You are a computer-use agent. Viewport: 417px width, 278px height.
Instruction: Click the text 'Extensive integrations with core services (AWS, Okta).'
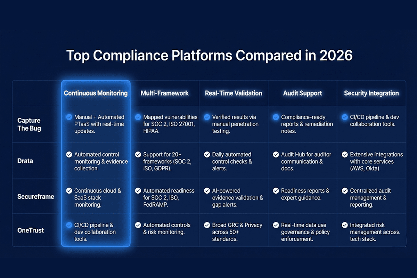tap(376, 161)
